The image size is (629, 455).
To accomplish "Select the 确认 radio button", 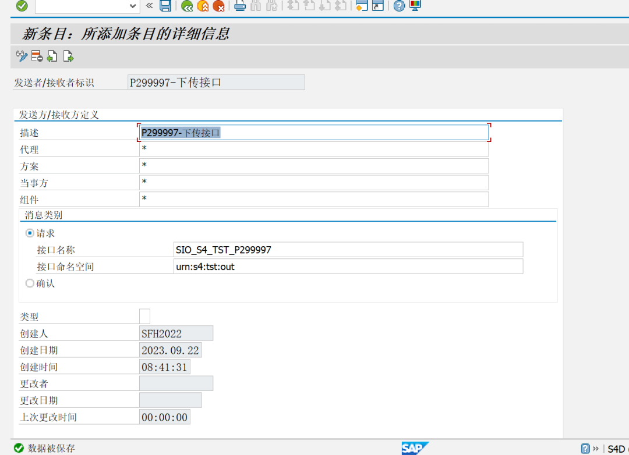I will pos(30,283).
